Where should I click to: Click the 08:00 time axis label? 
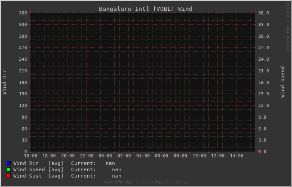click(180, 156)
